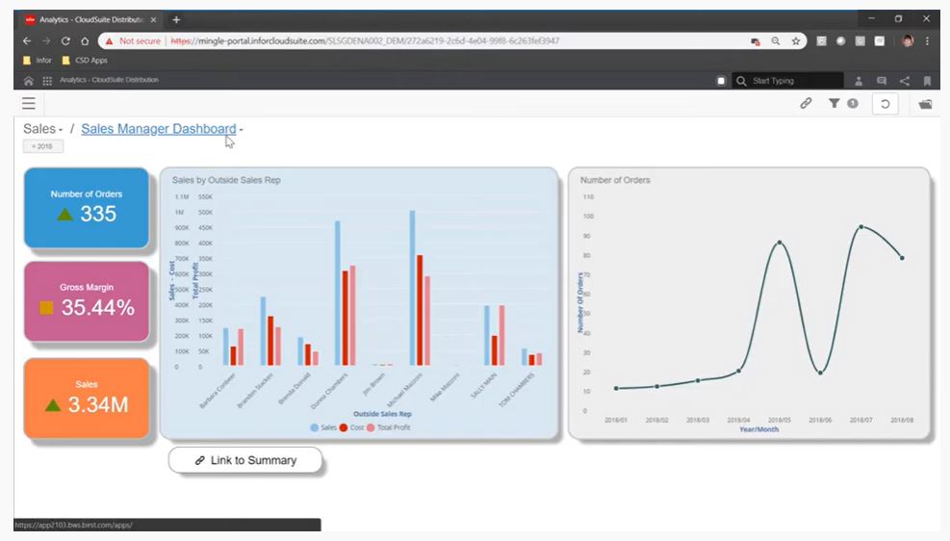This screenshot has width=950, height=541.
Task: Click the Link to Summary button
Action: [x=245, y=460]
